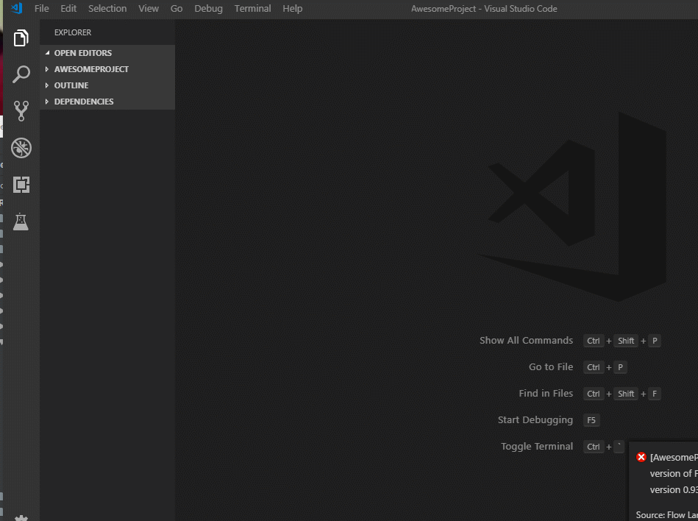Click the EXPLORER panel title
Viewport: 698px width, 521px height.
[x=73, y=32]
